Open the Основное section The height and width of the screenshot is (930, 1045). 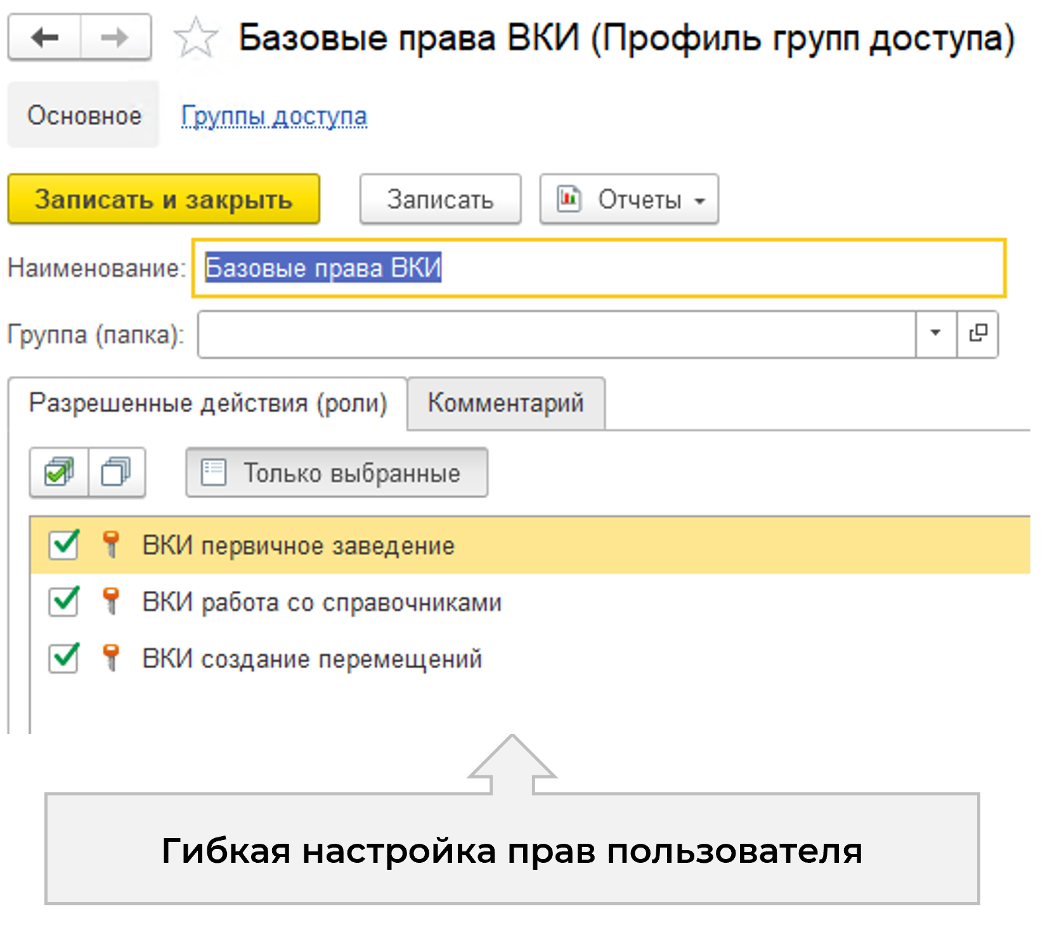coord(84,115)
